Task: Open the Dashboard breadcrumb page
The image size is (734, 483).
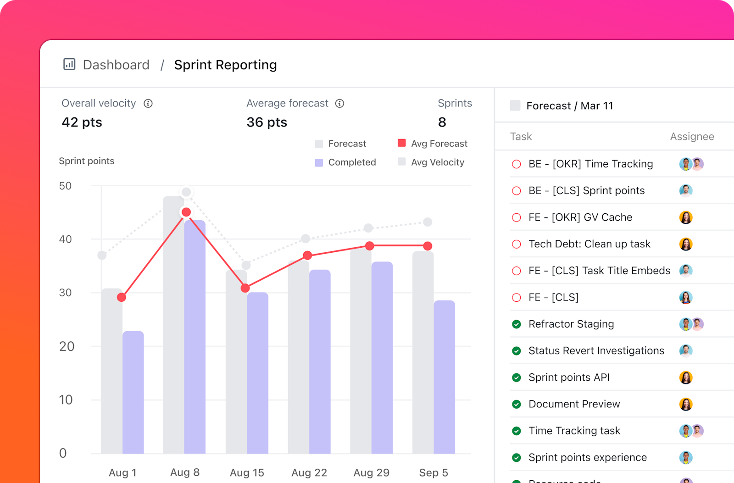Action: pos(116,64)
